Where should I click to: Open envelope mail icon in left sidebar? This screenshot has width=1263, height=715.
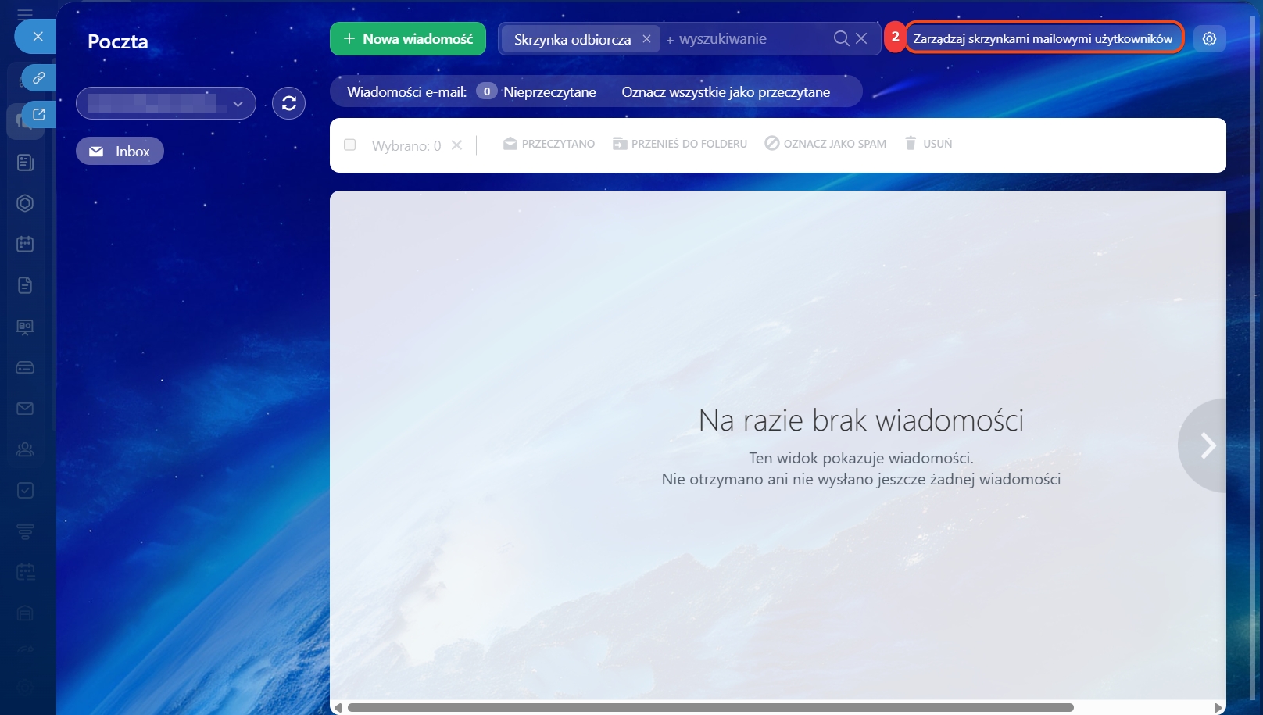coord(25,409)
